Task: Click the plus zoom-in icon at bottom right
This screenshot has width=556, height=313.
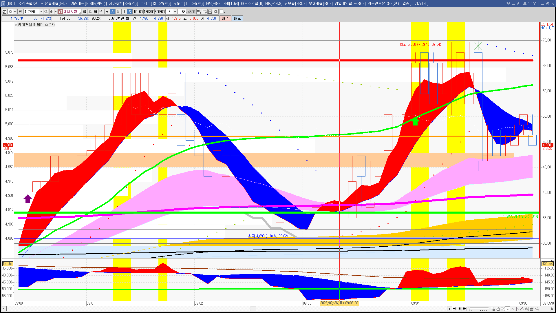Action: 547,309
